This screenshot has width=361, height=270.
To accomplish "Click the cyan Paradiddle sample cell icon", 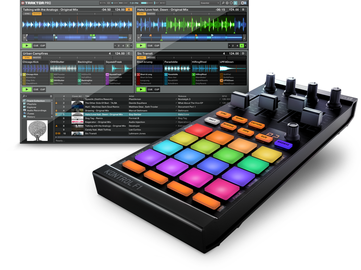I will pyautogui.click(x=166, y=74).
